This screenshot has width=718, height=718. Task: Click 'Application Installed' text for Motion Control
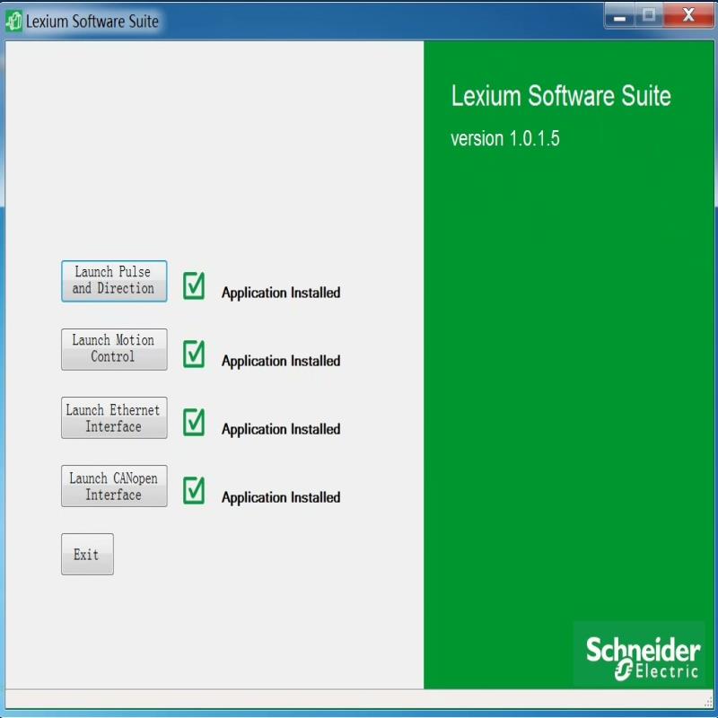coord(281,361)
